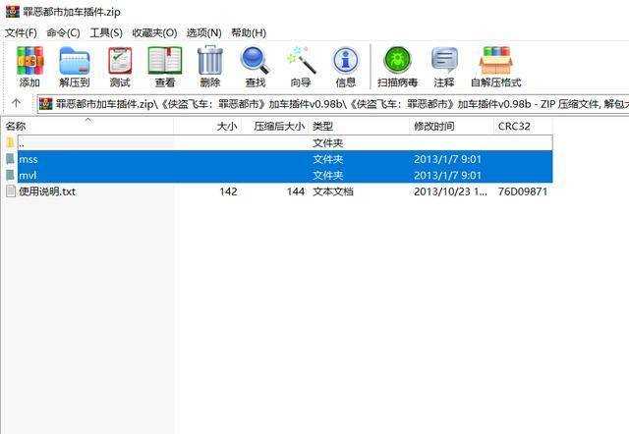Sort by 大小 column header
629x434 pixels.
206,127
